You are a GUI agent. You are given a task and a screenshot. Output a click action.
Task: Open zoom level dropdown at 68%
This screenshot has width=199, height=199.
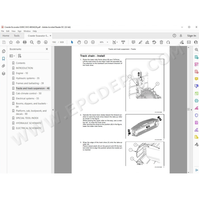[x=107, y=42]
